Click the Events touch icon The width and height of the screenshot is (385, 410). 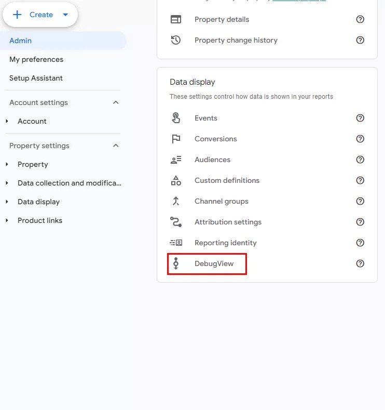[176, 118]
